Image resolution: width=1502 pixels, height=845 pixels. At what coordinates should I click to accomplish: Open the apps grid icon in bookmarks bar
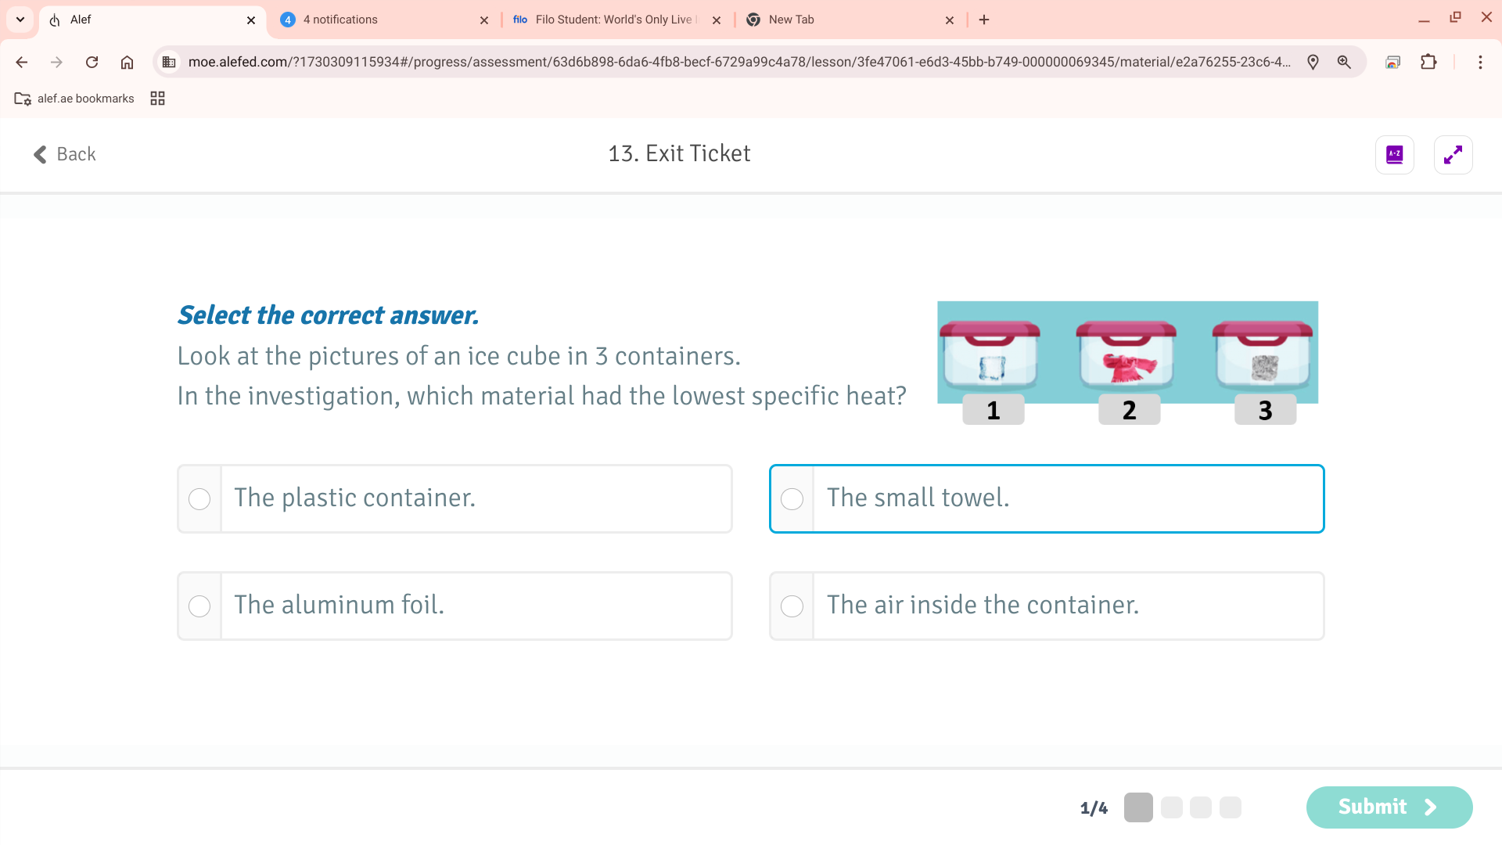point(157,99)
